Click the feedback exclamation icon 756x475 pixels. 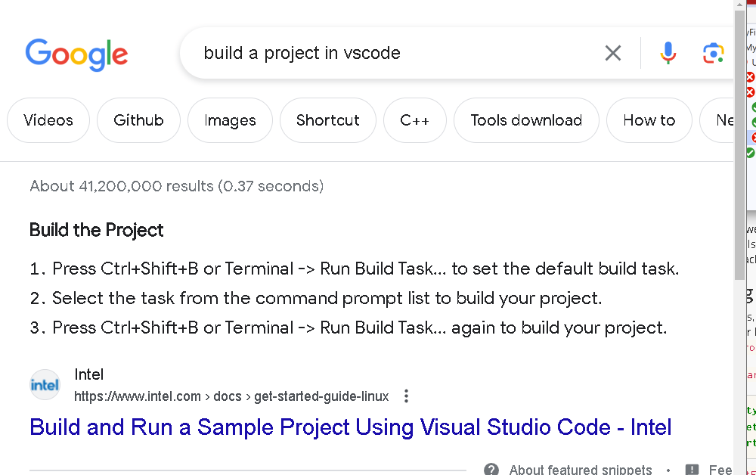click(692, 469)
